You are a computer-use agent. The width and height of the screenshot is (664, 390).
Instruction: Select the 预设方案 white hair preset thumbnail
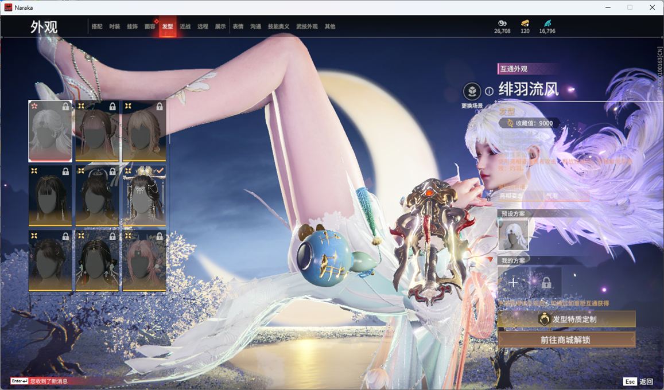click(513, 235)
